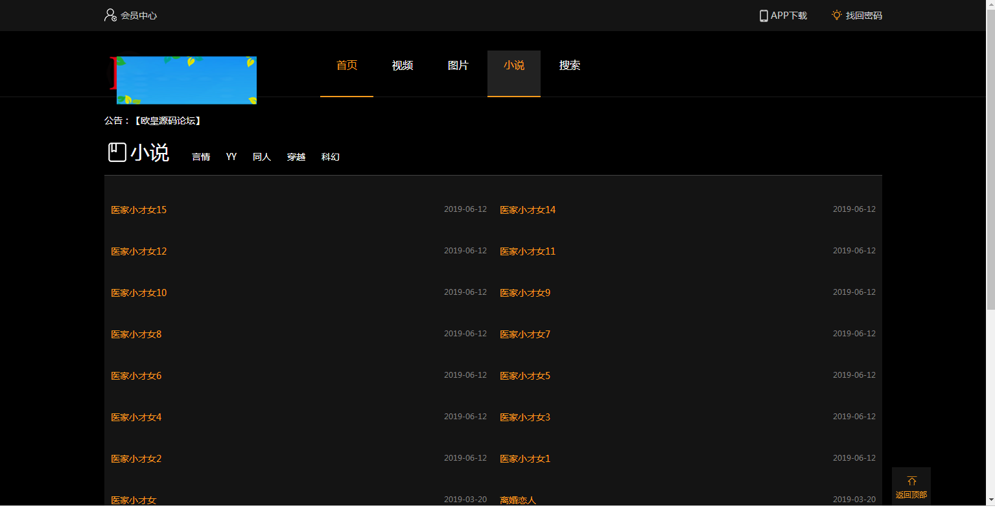Select the 言情 novel category
This screenshot has height=508, width=995.
(x=201, y=156)
